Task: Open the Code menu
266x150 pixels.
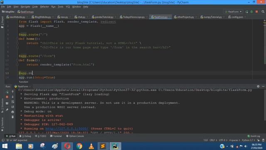Action: click(x=35, y=7)
